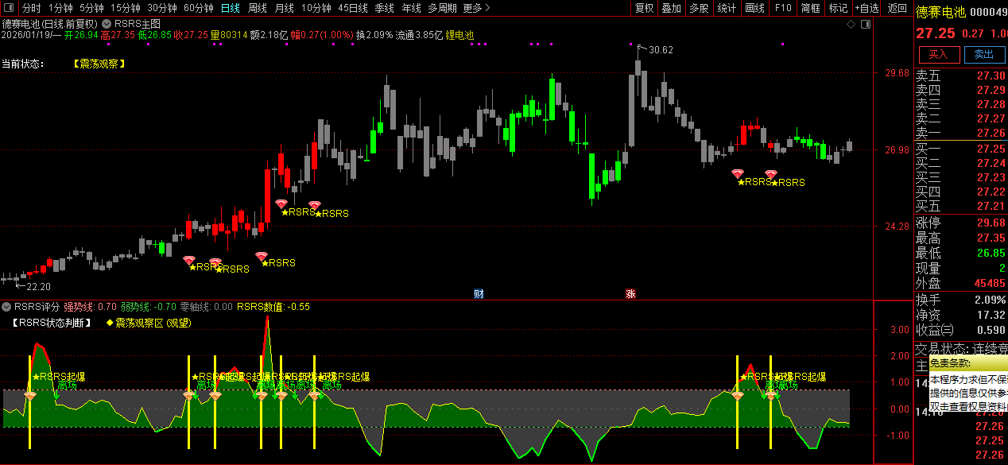1008x465 pixels.
Task: Expand the RSRS主图 indicator dropdown
Action: pyautogui.click(x=107, y=24)
